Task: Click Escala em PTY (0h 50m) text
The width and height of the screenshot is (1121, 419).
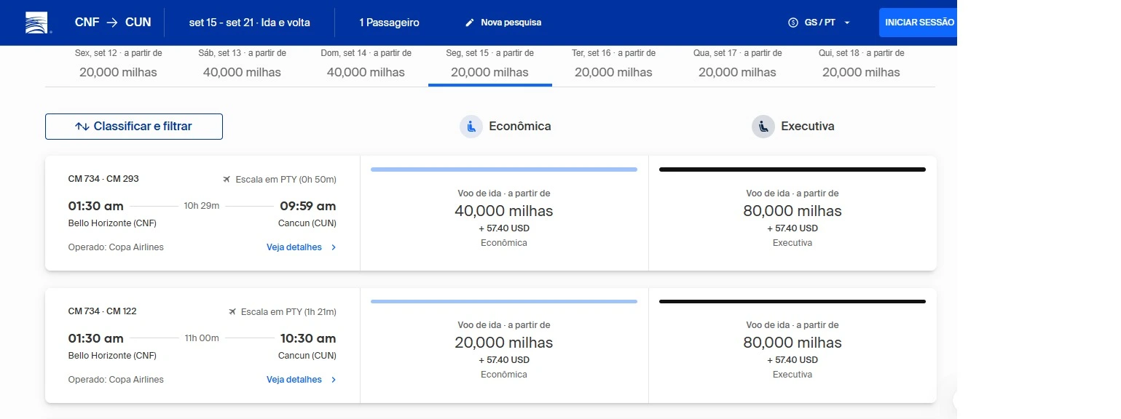Action: pyautogui.click(x=286, y=179)
